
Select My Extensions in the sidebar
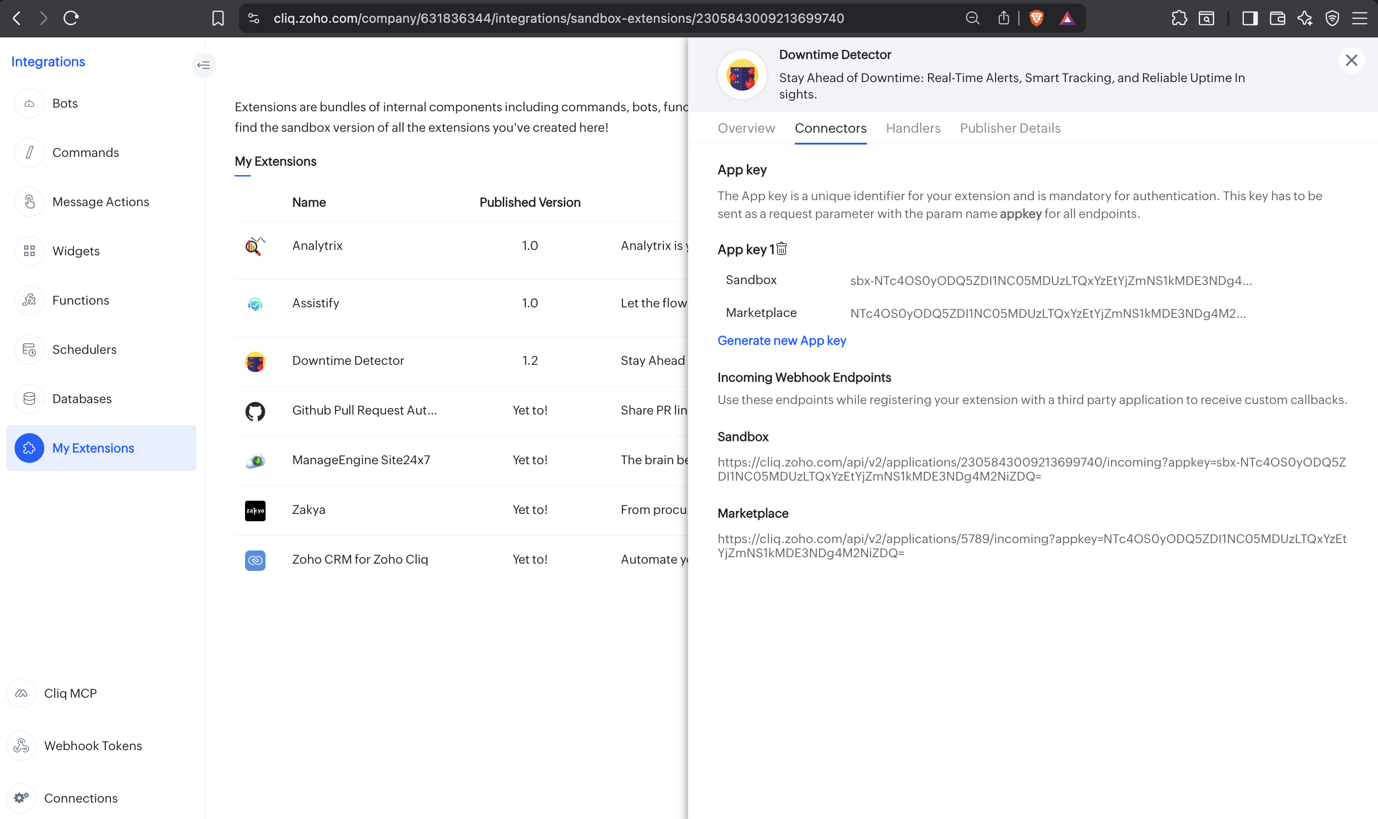point(102,448)
